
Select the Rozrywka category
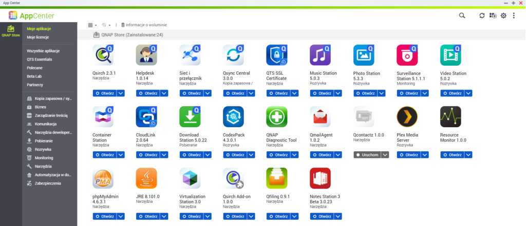click(43, 149)
